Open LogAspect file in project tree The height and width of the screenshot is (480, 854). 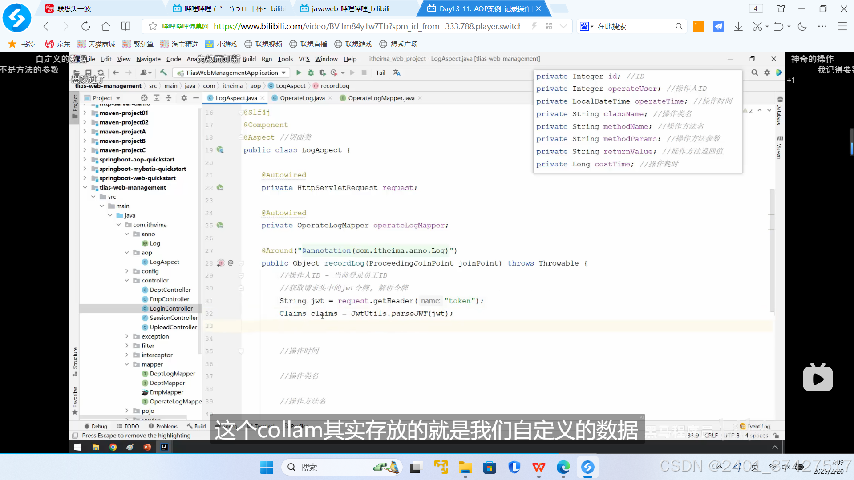point(164,262)
